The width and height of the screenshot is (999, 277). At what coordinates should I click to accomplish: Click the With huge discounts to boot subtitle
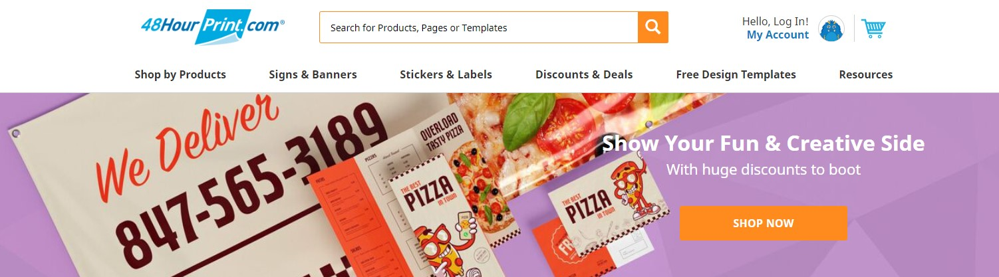(x=764, y=169)
